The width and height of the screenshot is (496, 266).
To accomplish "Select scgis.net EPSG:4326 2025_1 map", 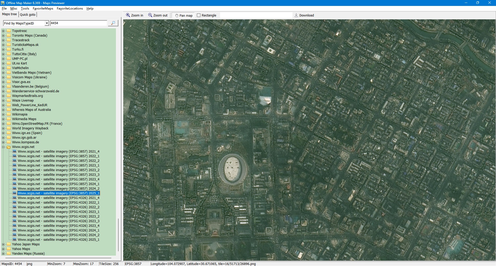I will pyautogui.click(x=58, y=240).
